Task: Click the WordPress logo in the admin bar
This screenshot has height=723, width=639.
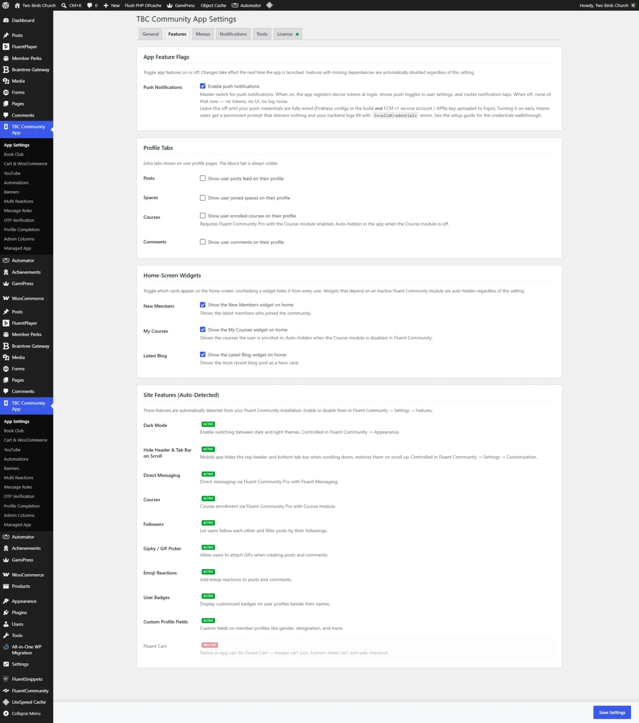Action: pyautogui.click(x=5, y=5)
